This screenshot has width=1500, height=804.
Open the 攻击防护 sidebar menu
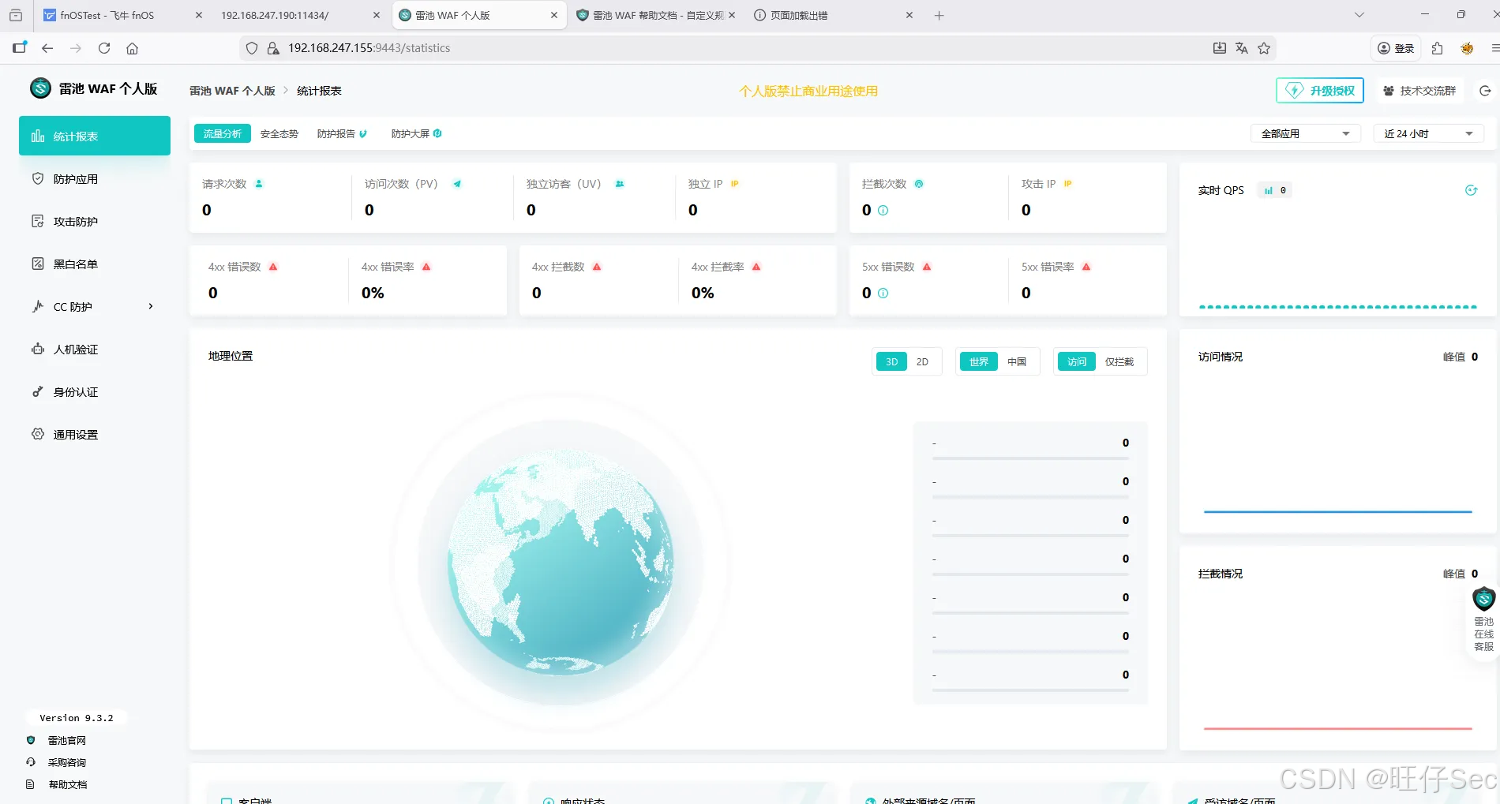(95, 222)
